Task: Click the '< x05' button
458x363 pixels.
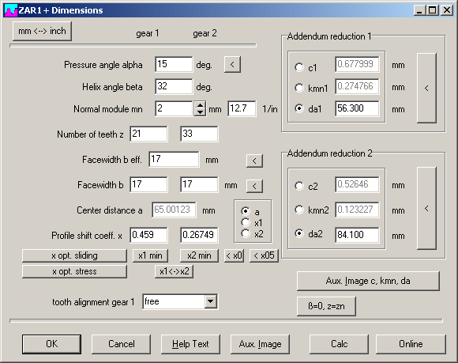Action: tap(264, 255)
